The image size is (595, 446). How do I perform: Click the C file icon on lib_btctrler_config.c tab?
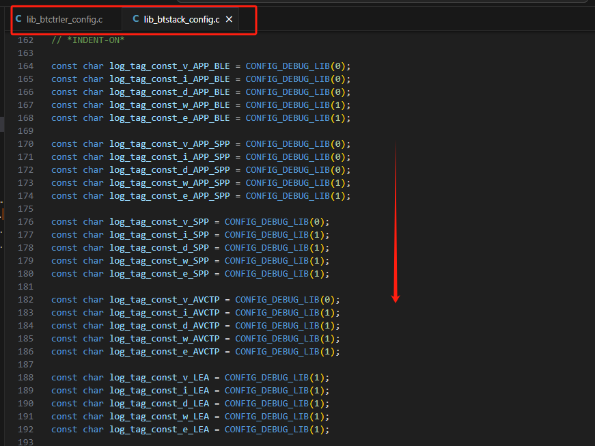tap(18, 19)
